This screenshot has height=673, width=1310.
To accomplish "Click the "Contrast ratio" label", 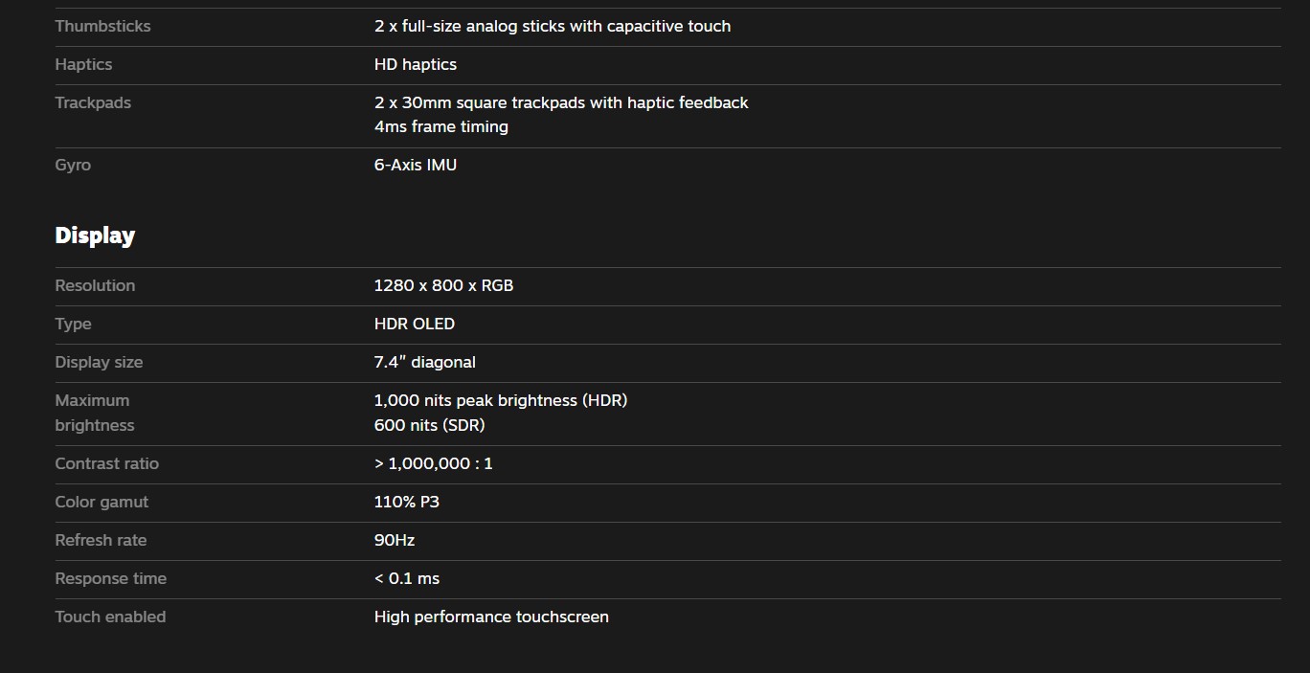I will (106, 463).
